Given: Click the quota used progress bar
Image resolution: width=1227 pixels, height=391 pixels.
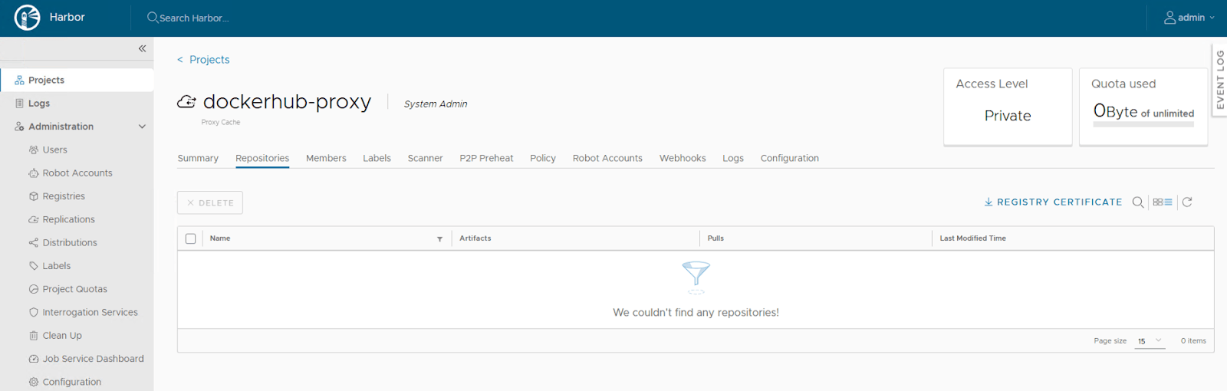Looking at the screenshot, I should (1143, 124).
